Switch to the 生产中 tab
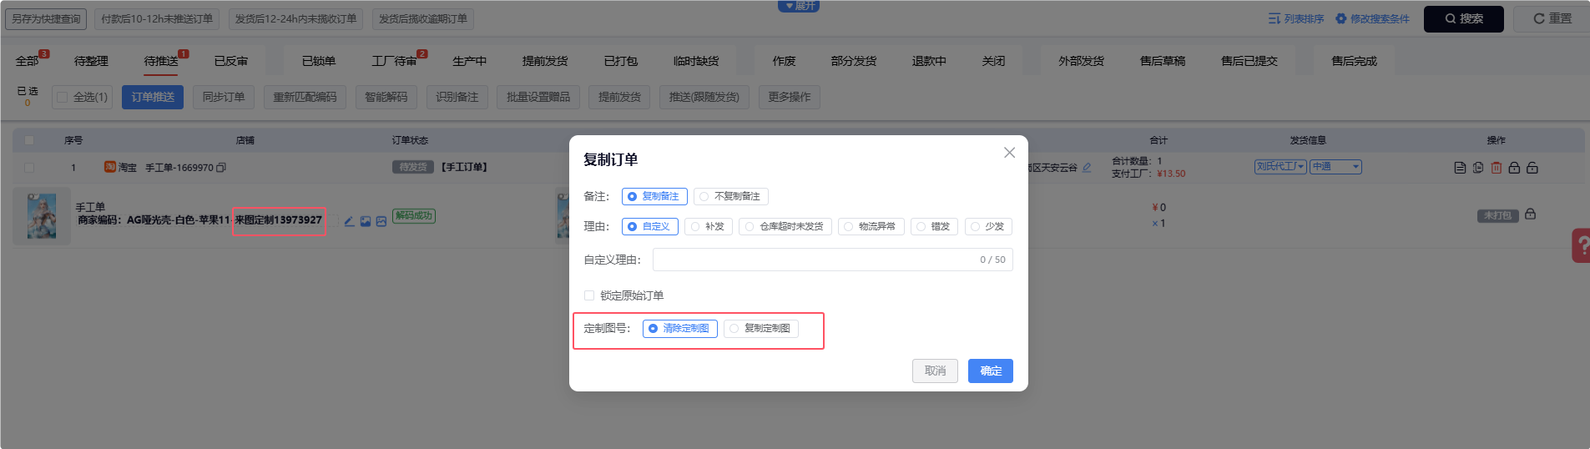Viewport: 1590px width, 449px height. [469, 61]
